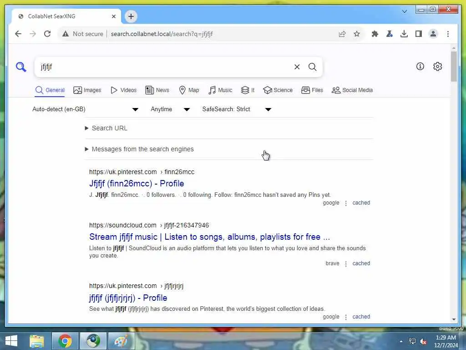This screenshot has height=350, width=466.
Task: Open Stream jfjfjf music SoundCloud result
Action: tap(209, 237)
